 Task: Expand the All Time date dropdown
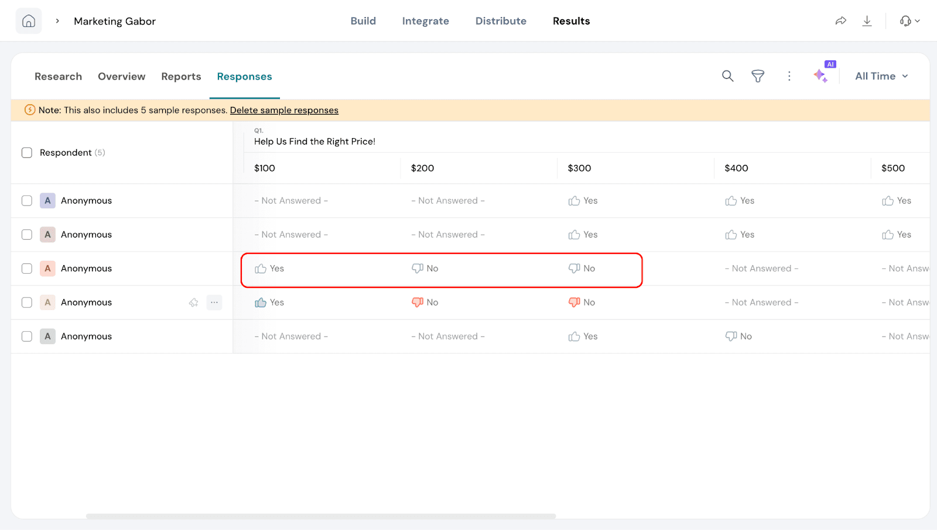point(881,76)
